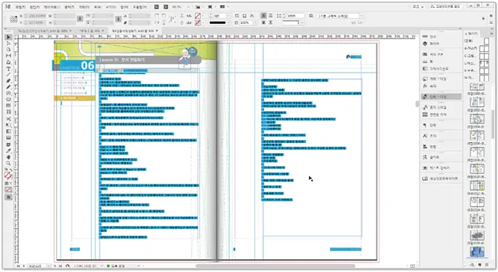Screen dimensions: 498x272
Task: Open Adobe Bridge from the top bar
Action: click(x=156, y=7)
